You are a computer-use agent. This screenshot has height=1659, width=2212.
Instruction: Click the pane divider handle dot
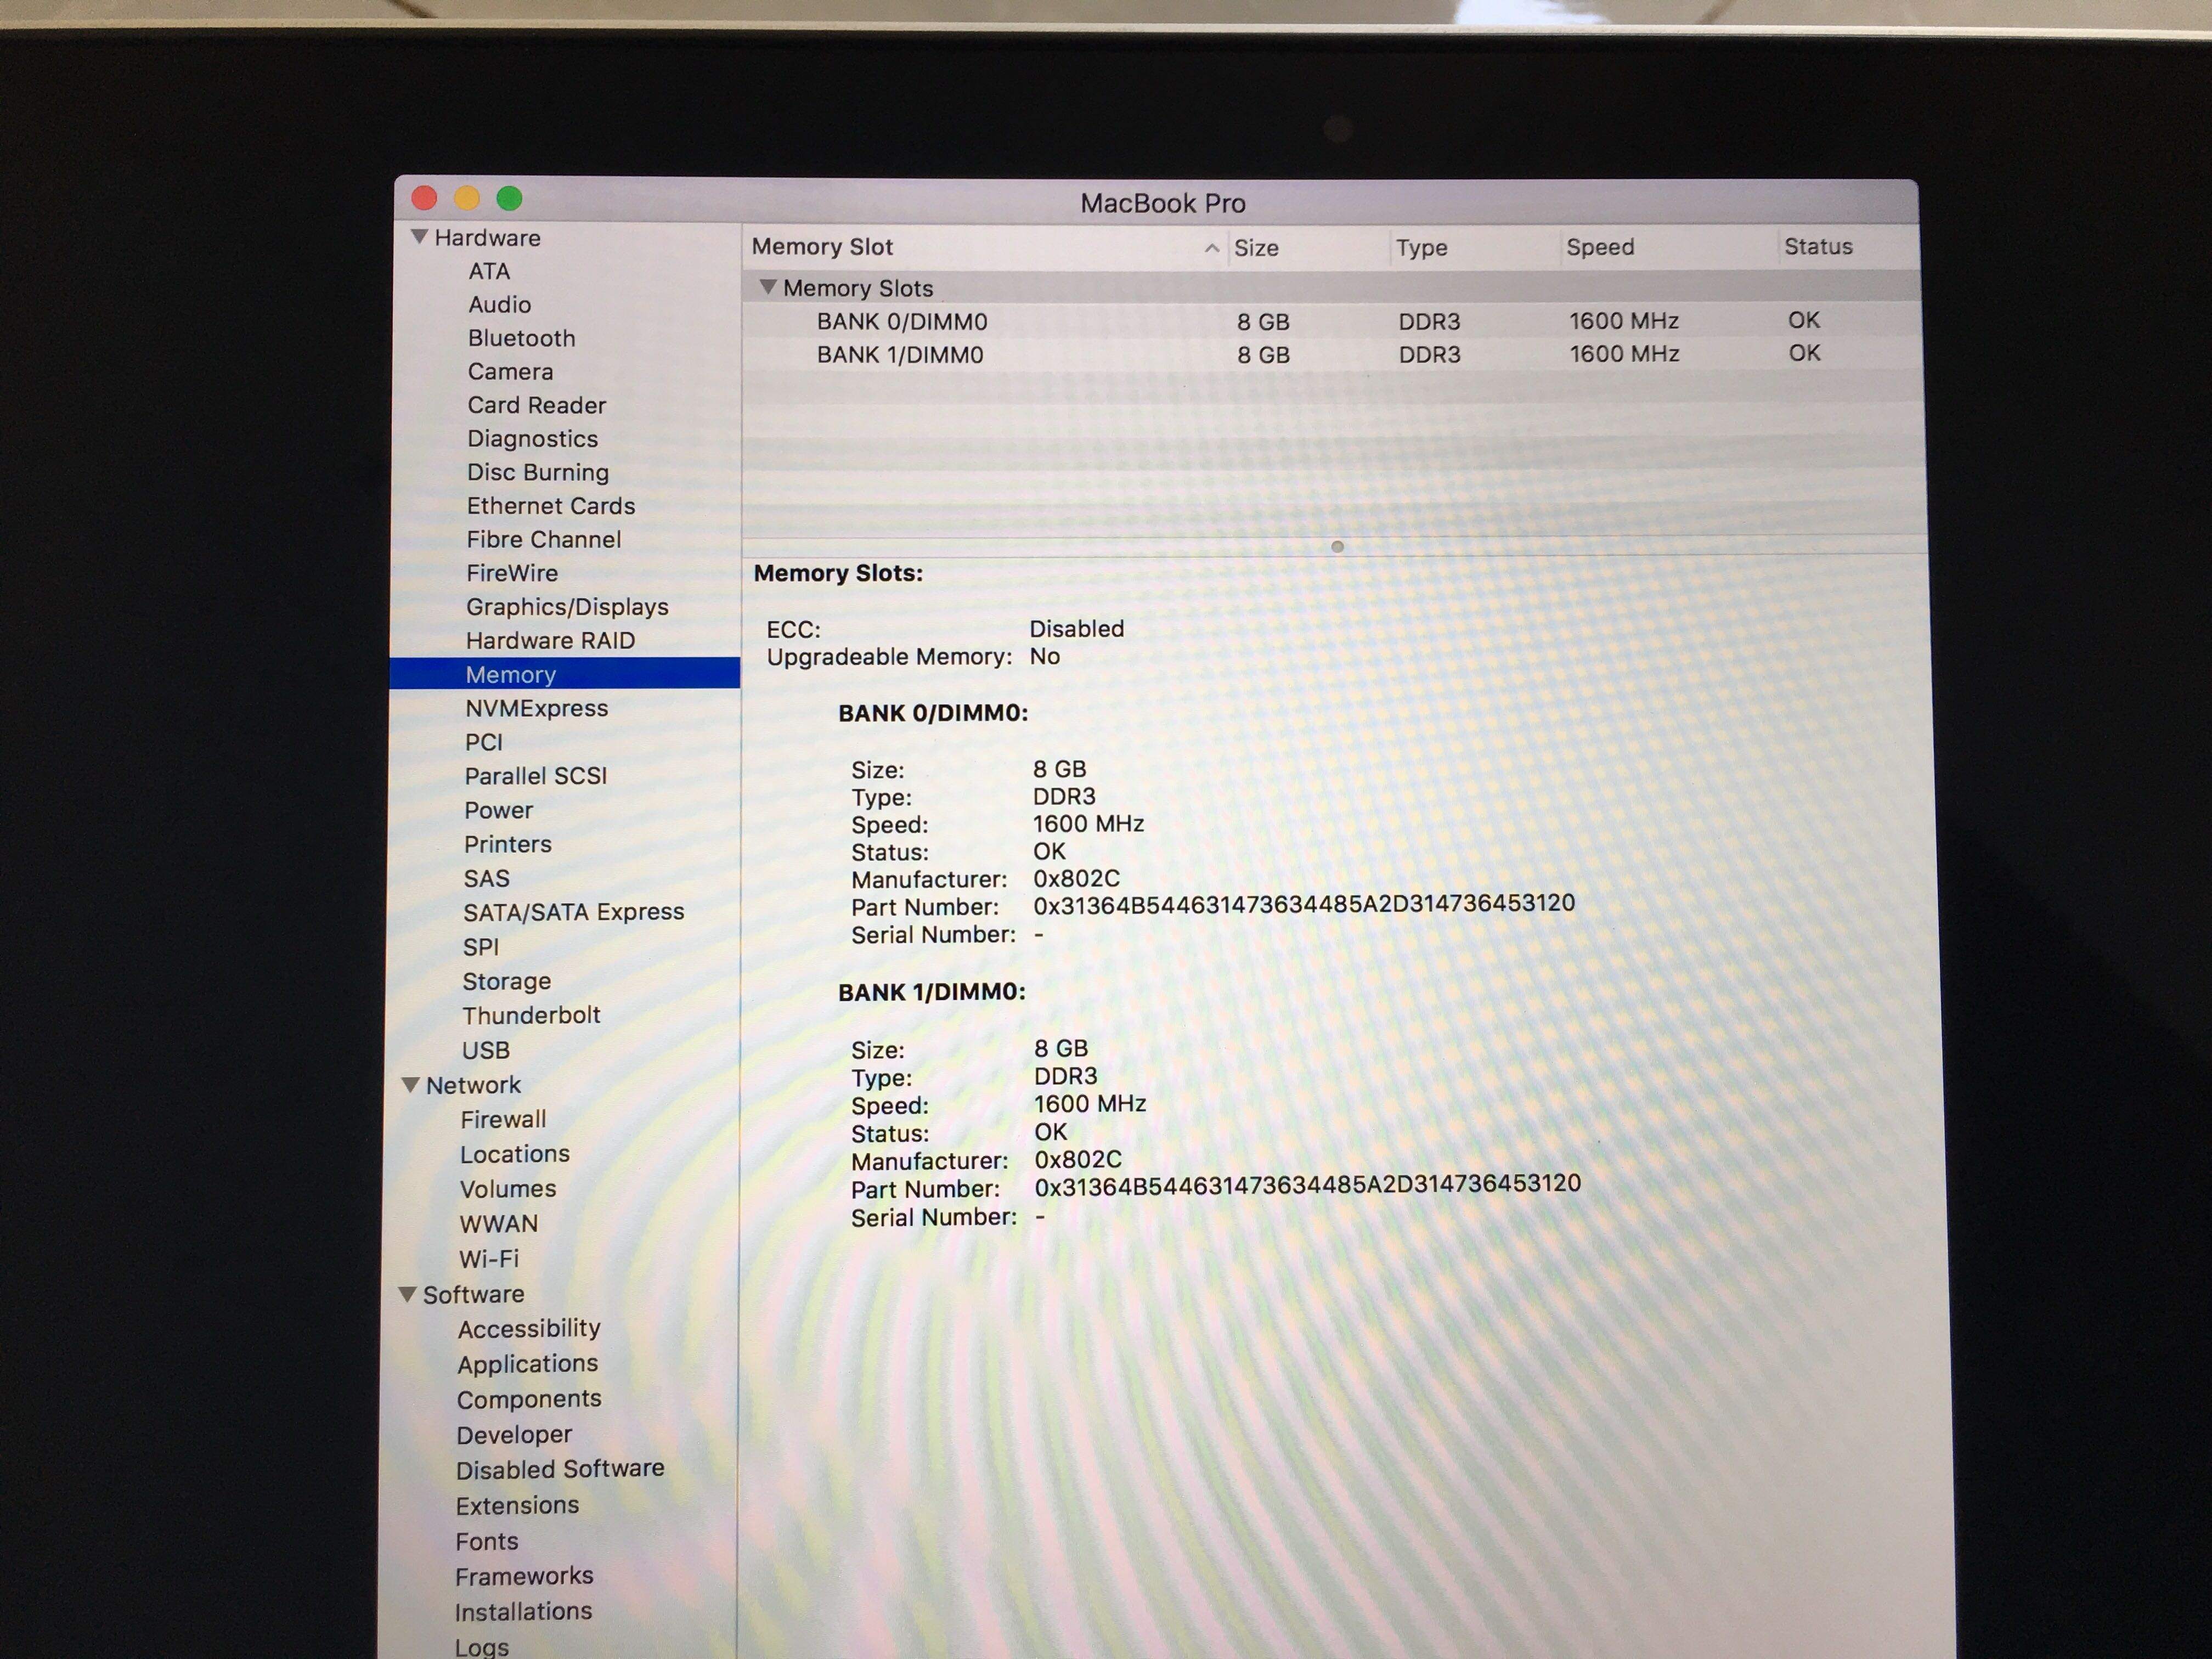click(x=1337, y=546)
